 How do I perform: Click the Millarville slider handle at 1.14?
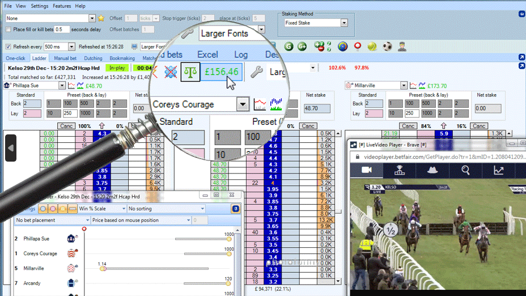click(103, 268)
